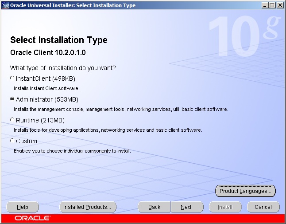
Task: Open the Product Languages dialog
Action: pos(245,191)
